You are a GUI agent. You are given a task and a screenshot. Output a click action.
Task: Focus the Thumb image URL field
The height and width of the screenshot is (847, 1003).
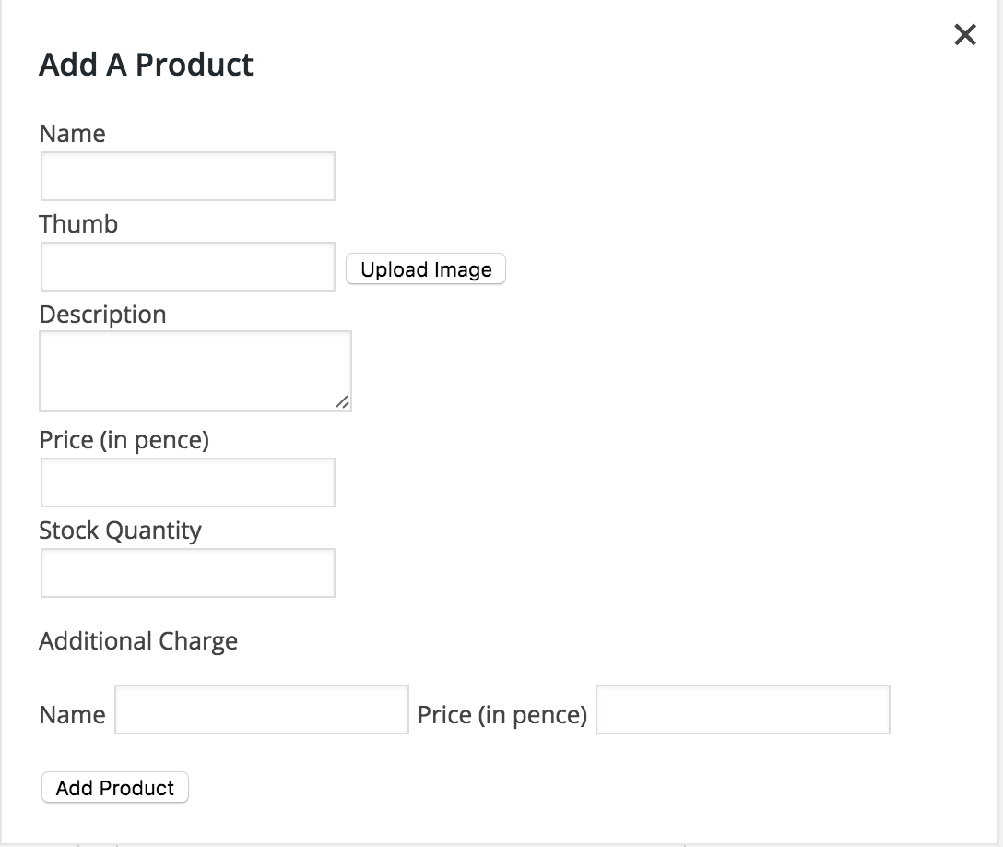pos(188,267)
